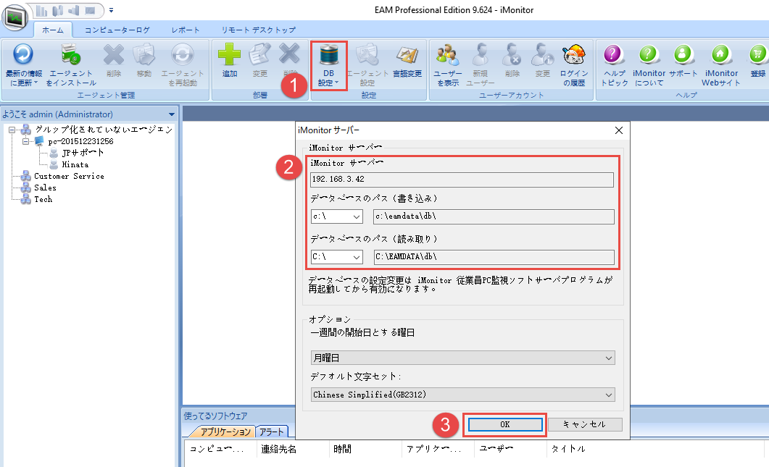Click the support icon (サポート)
Screen dimensions: 769x467
[682, 54]
